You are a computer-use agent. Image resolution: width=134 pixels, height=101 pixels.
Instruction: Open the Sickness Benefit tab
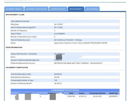[58, 9]
